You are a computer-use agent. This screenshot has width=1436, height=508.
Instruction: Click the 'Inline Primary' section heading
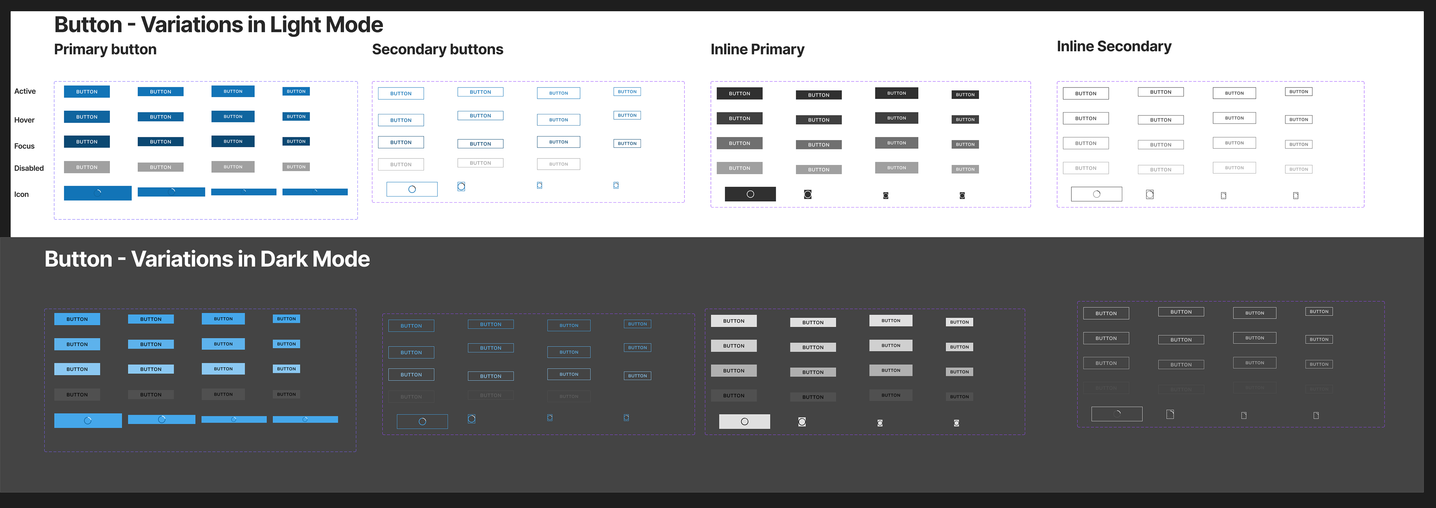[x=757, y=50]
